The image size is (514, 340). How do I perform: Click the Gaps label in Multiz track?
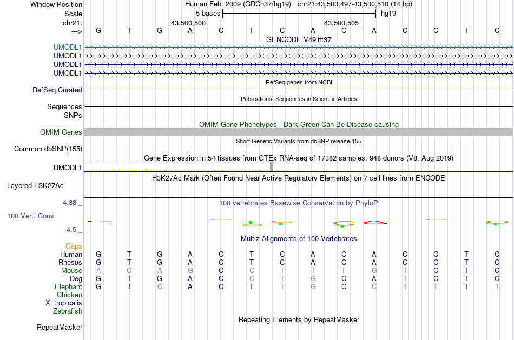pos(74,246)
